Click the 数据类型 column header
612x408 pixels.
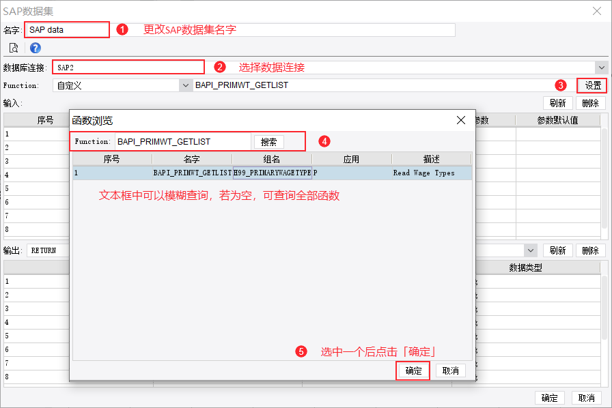[x=525, y=267]
